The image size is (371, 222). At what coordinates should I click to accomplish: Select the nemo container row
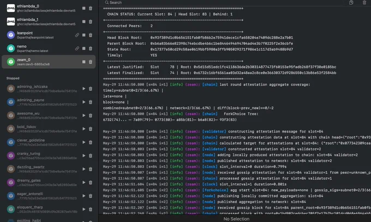pos(49,49)
